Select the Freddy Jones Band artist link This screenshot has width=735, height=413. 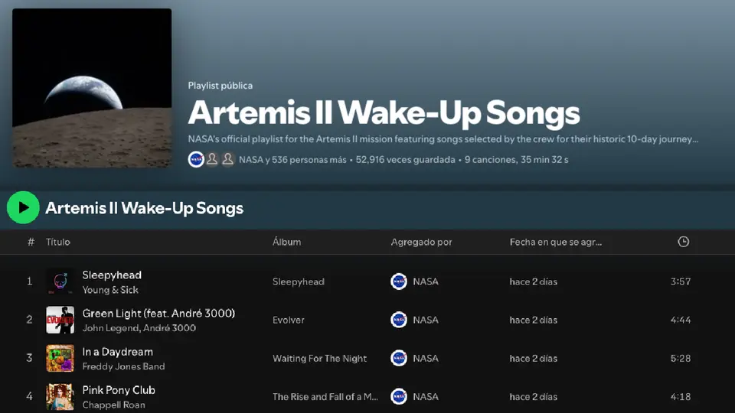point(124,366)
